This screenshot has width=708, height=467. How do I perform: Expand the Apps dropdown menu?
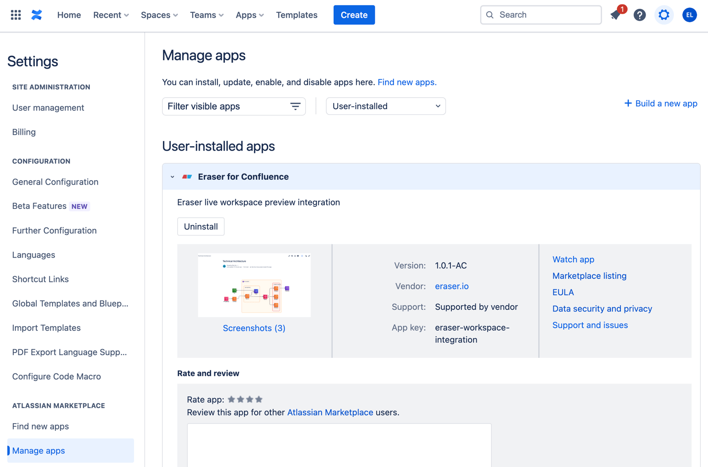click(x=250, y=15)
